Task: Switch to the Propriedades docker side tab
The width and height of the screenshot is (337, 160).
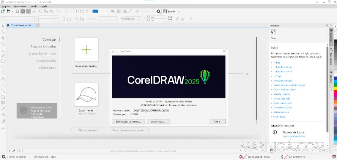Action: click(x=331, y=57)
